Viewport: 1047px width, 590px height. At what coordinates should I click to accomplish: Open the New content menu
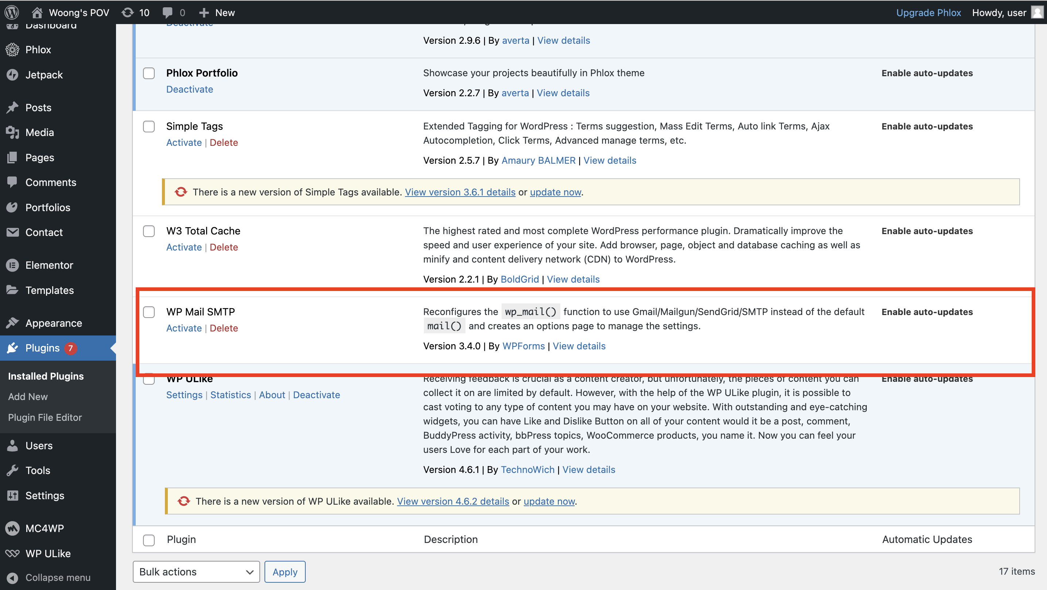click(x=217, y=12)
